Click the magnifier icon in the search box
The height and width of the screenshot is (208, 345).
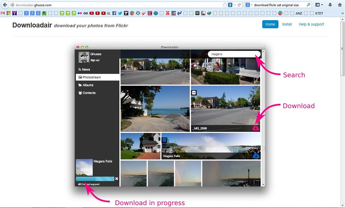pyautogui.click(x=309, y=5)
